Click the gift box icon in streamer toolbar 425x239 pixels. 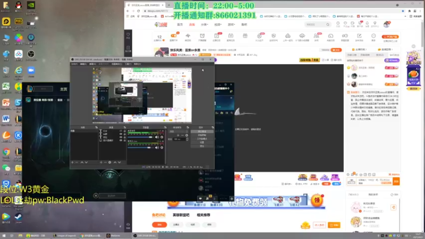tap(245, 36)
